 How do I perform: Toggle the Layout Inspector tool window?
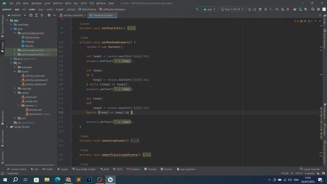(x=310, y=169)
